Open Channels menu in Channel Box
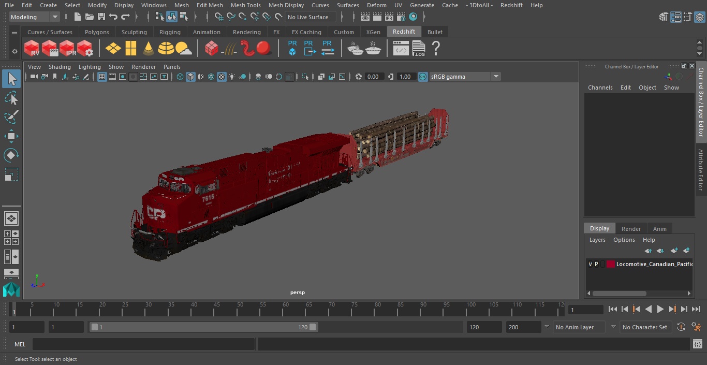707x365 pixels. click(600, 87)
